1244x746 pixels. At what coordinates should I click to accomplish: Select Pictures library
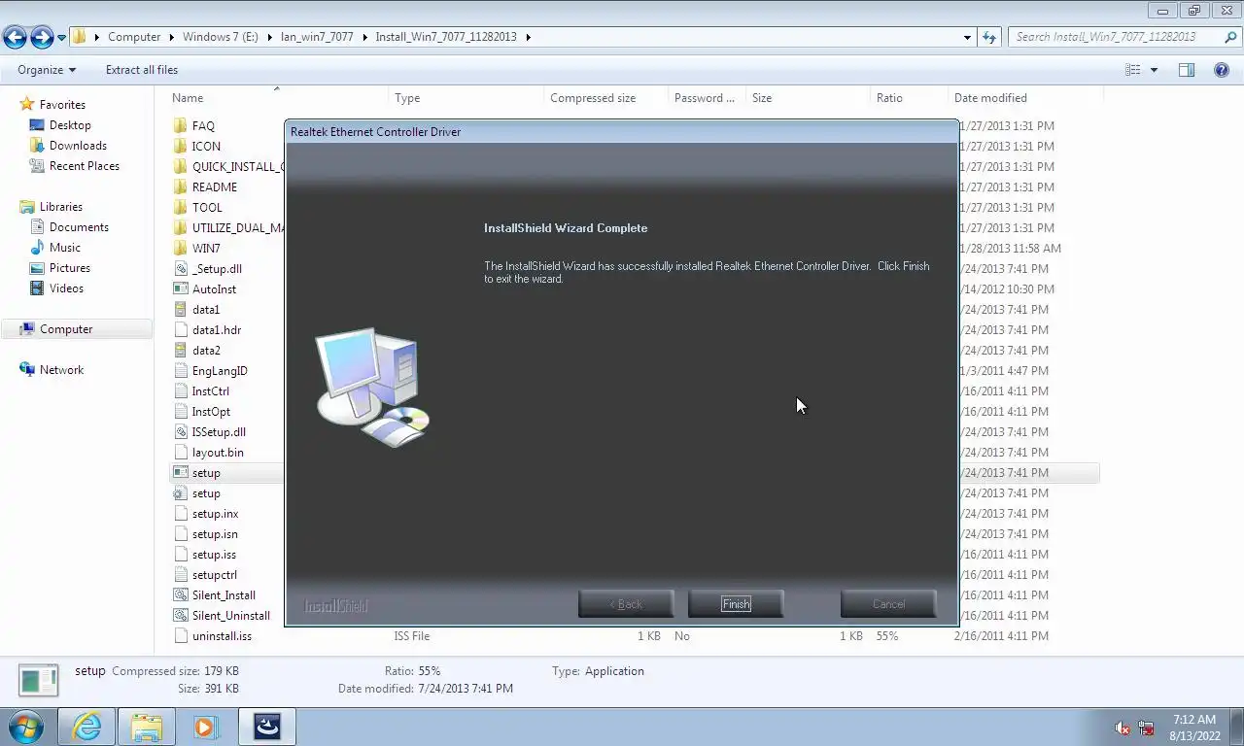click(70, 268)
